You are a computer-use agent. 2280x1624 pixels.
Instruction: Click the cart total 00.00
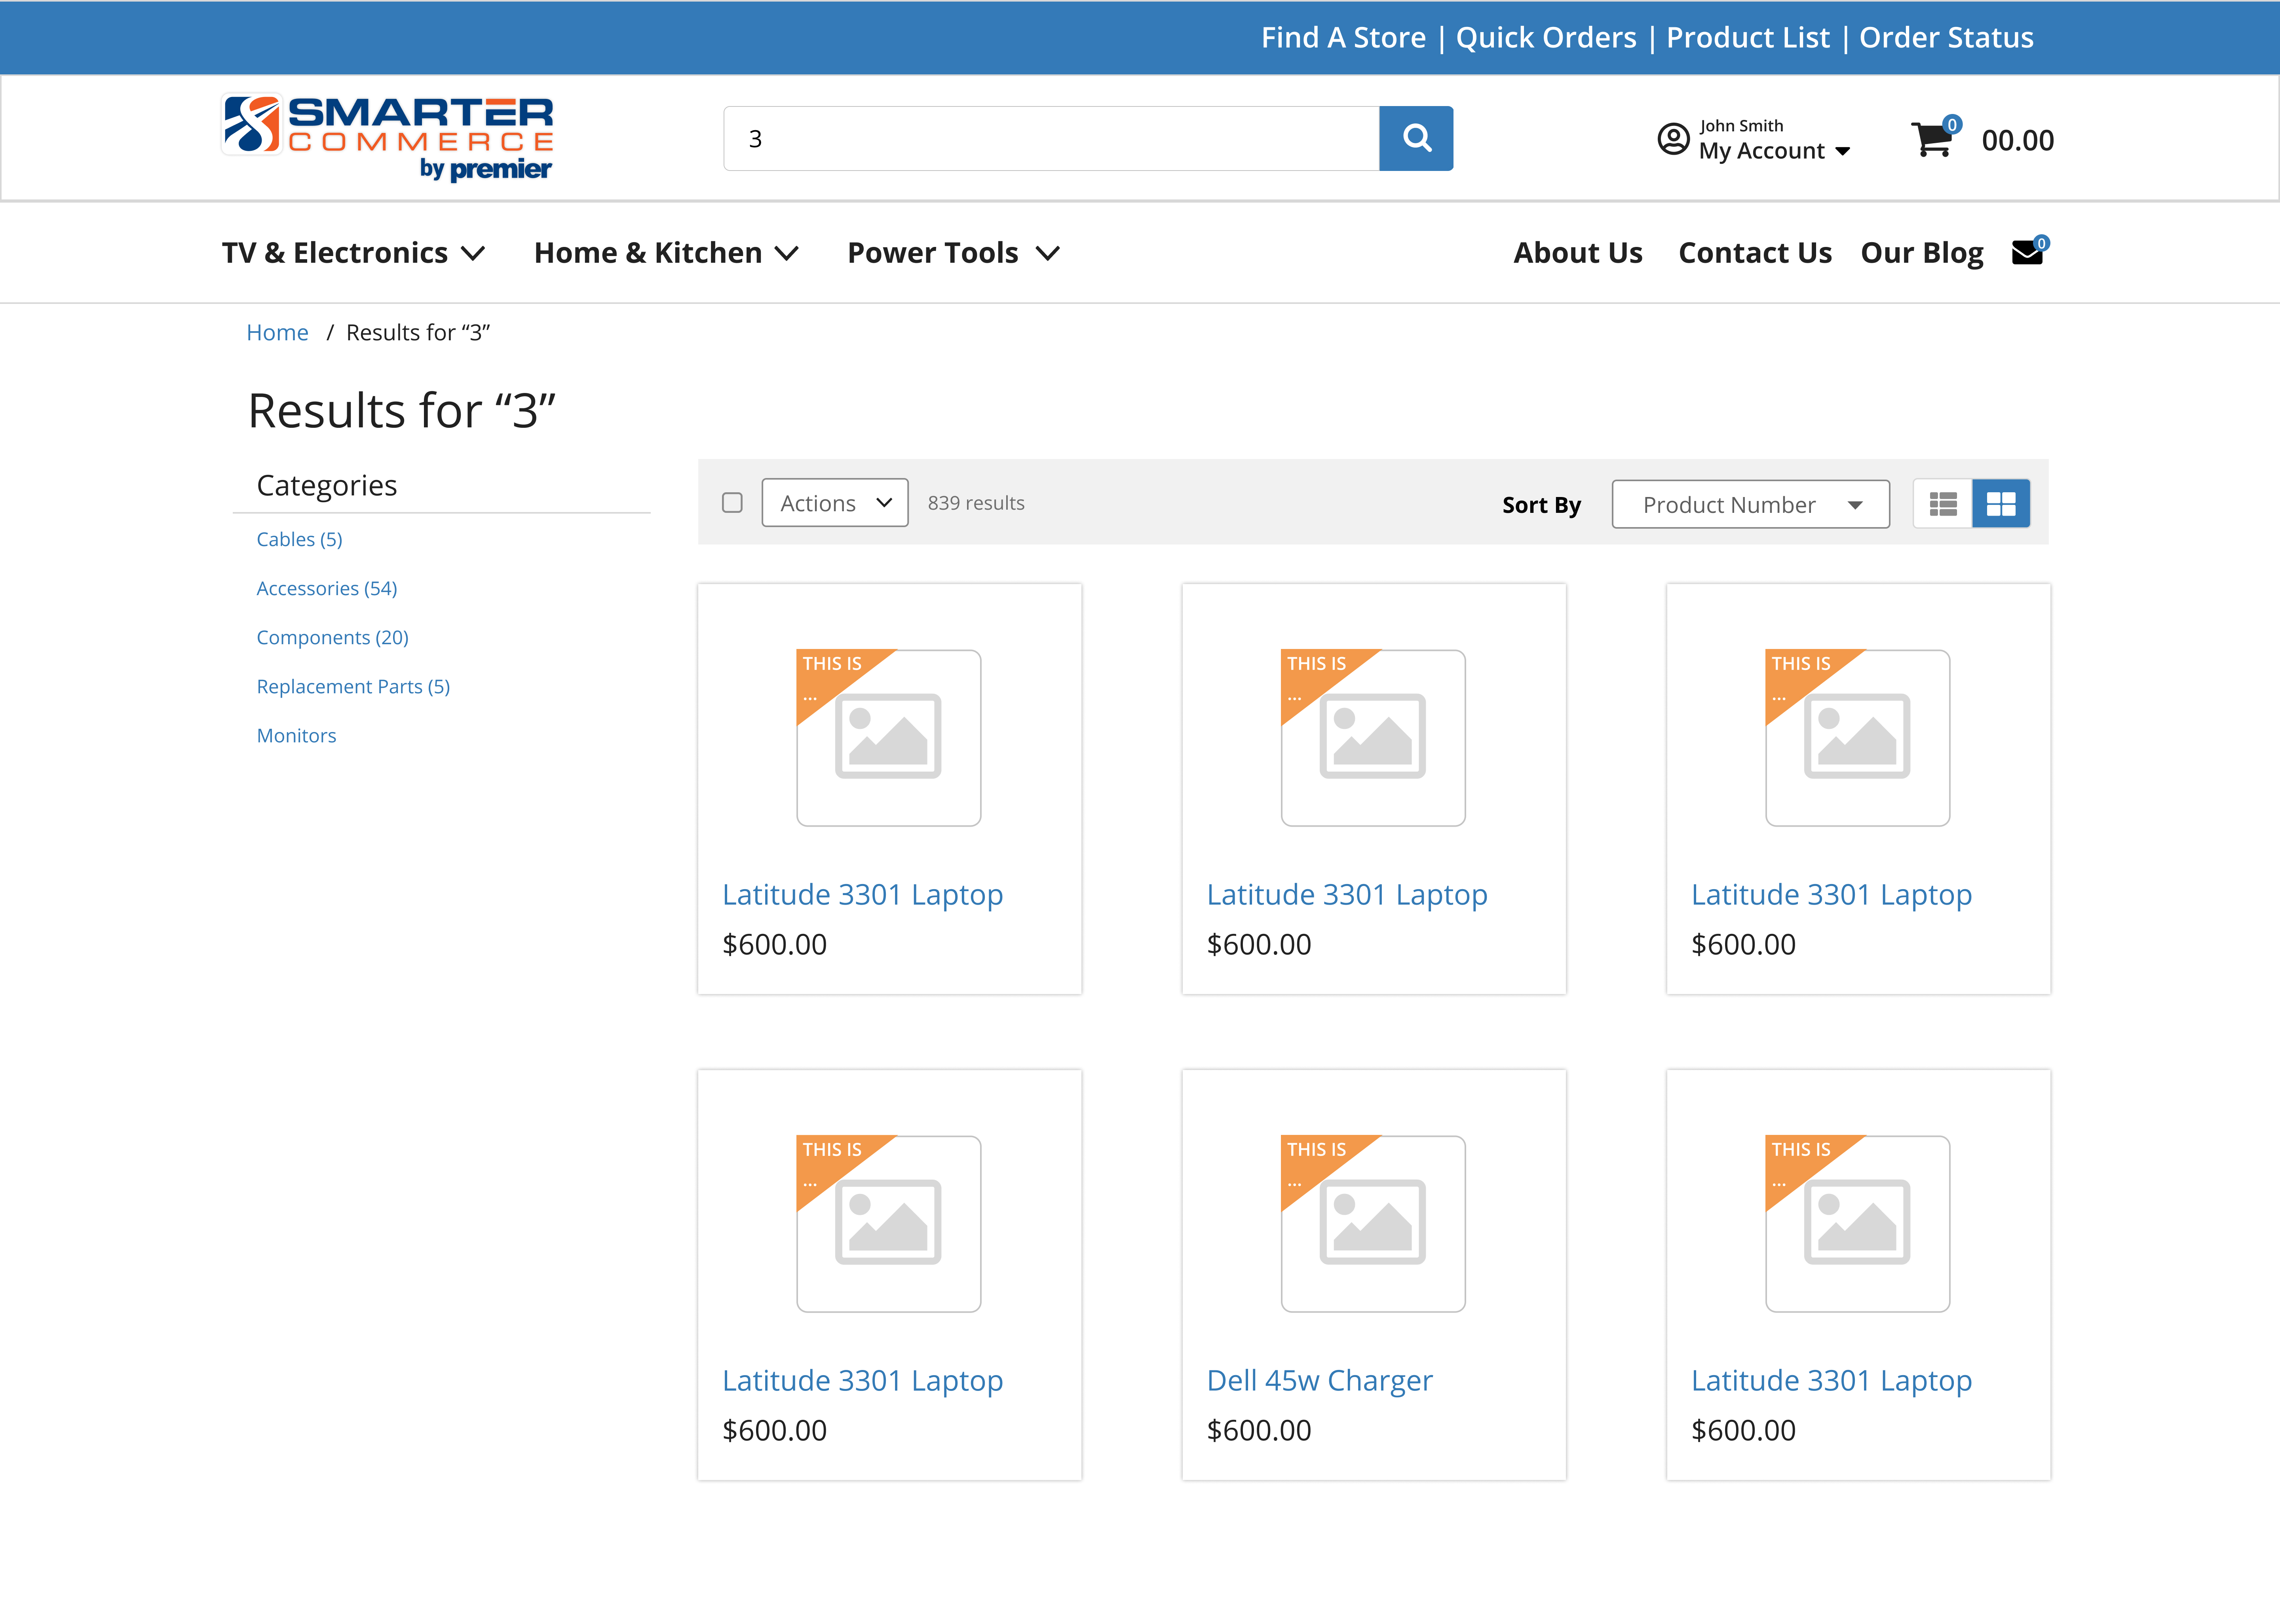(x=2017, y=140)
